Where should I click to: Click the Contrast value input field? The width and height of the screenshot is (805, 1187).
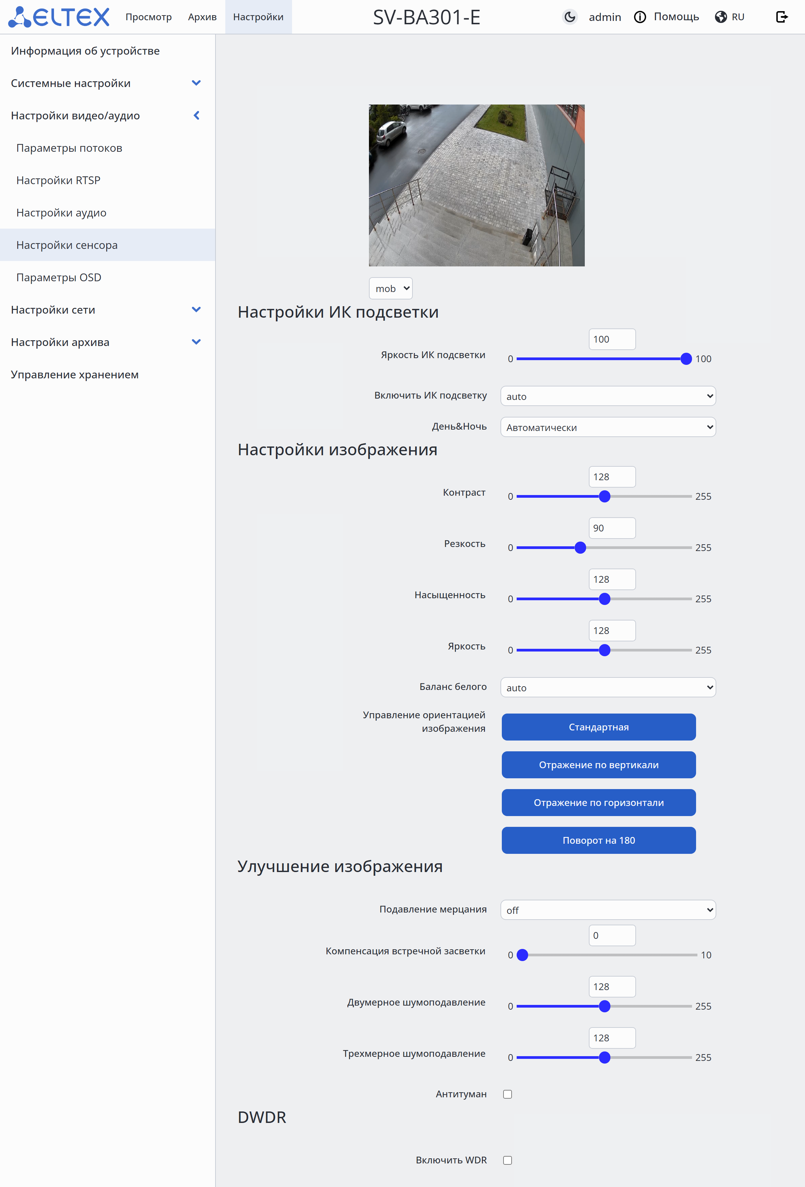[x=611, y=476]
